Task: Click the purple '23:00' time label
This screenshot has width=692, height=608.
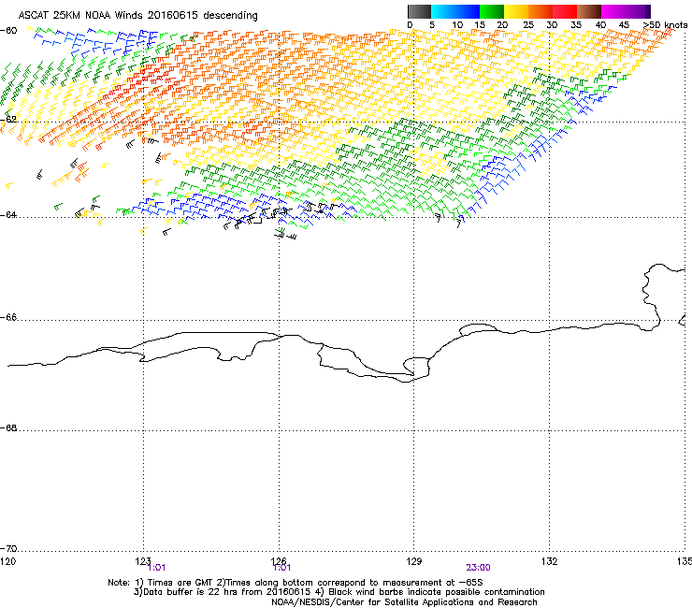Action: (478, 568)
